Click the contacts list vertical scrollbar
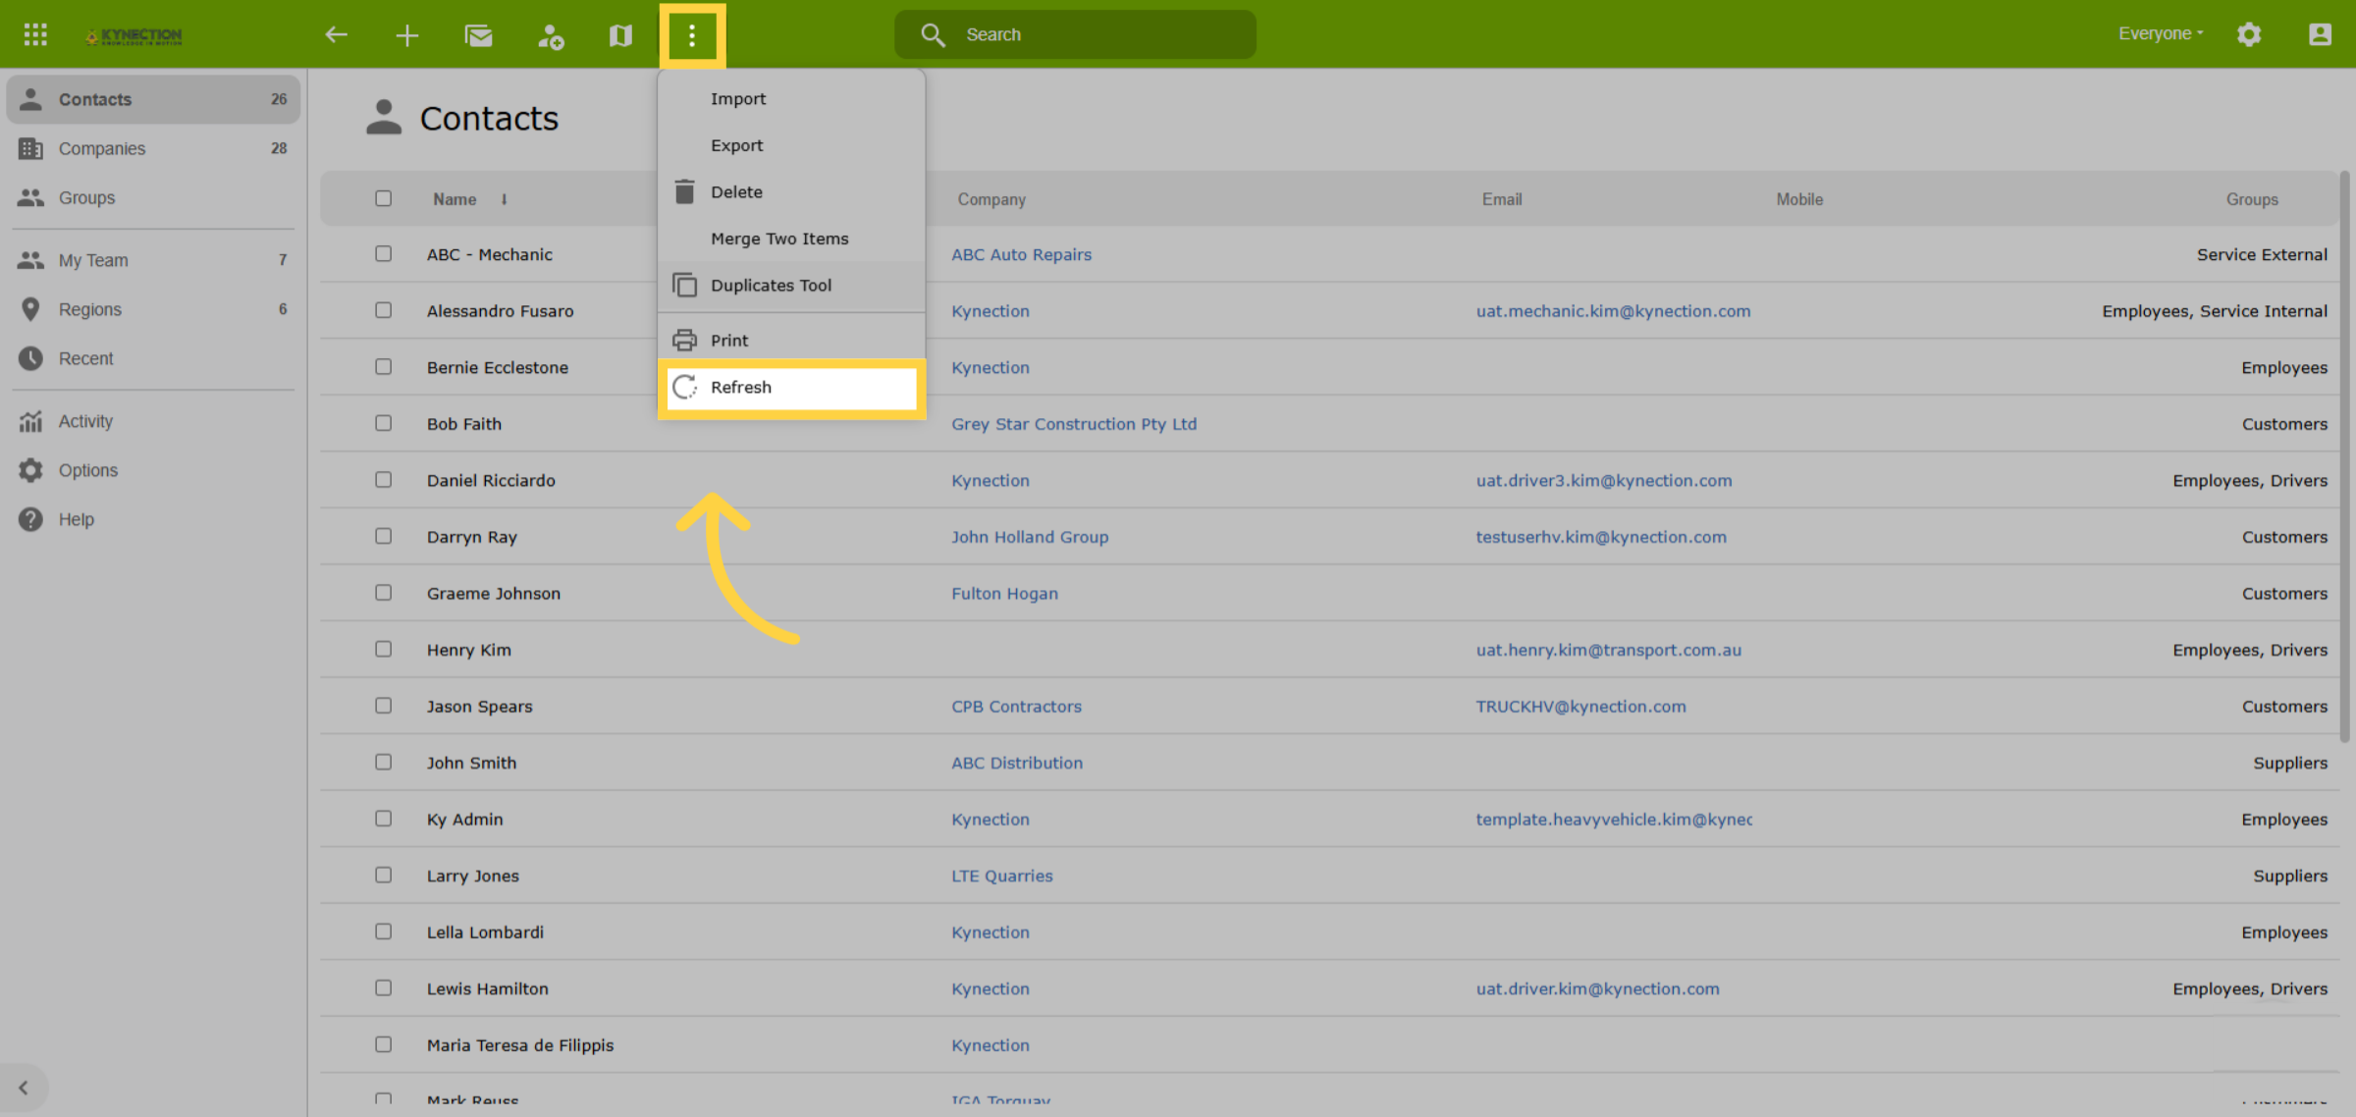 point(2344,457)
